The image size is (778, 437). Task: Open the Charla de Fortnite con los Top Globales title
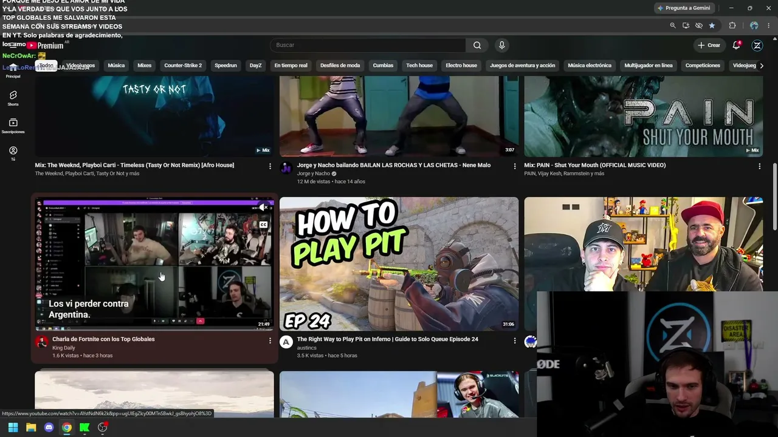tap(103, 339)
